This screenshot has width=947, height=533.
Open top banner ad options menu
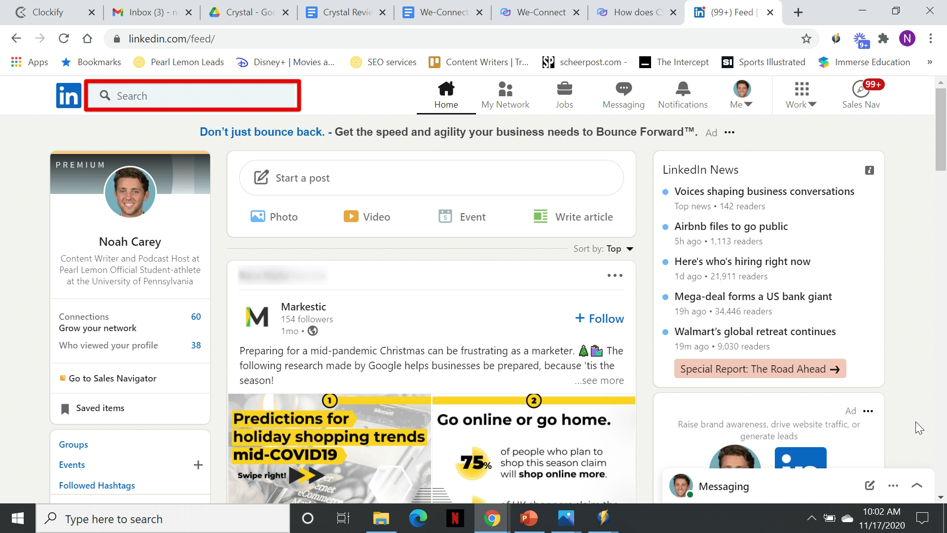coord(729,132)
